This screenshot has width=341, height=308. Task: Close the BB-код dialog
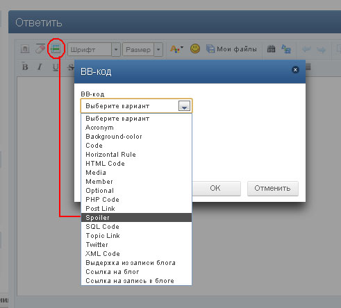(x=295, y=69)
